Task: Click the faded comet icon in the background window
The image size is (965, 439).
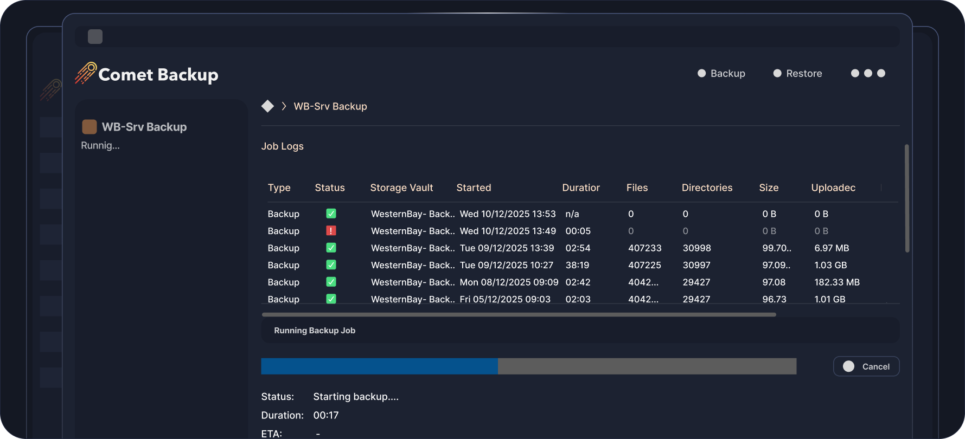Action: coord(50,90)
